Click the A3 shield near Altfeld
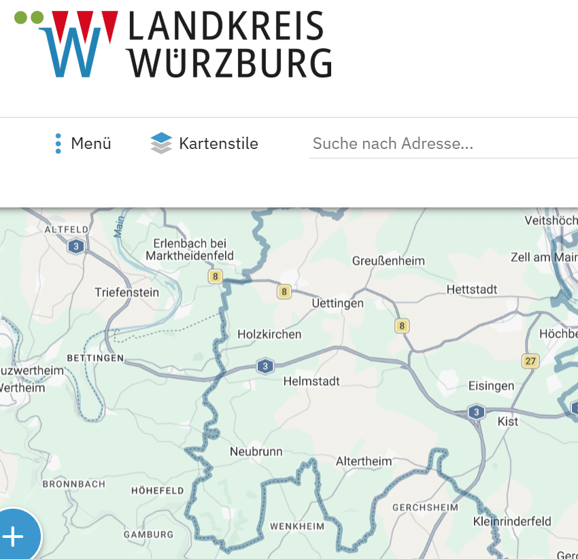This screenshot has height=559, width=578. [76, 246]
